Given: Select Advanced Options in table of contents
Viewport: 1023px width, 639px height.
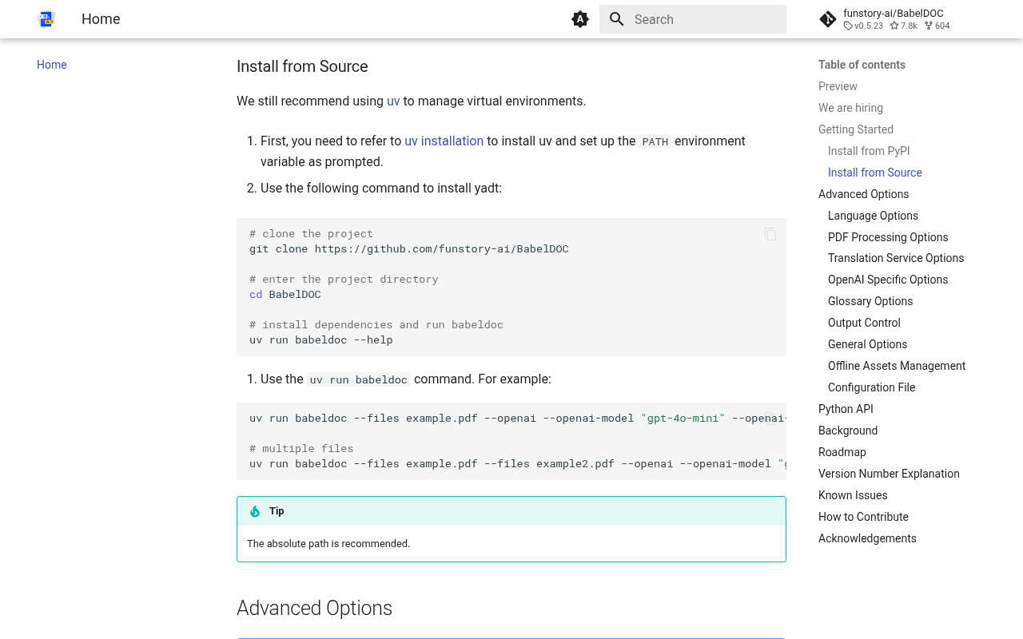Looking at the screenshot, I should click(x=863, y=194).
